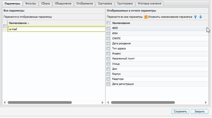The width and height of the screenshot is (212, 118).
Task: Check the Квартира checkbox
Action: click(108, 79)
